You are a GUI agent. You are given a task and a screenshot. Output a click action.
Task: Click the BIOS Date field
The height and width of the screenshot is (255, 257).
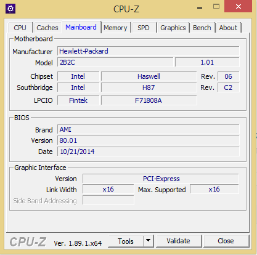[149, 152]
